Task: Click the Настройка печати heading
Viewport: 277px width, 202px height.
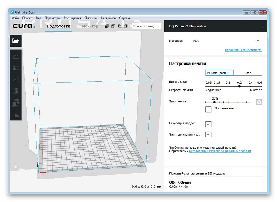Action: [187, 63]
